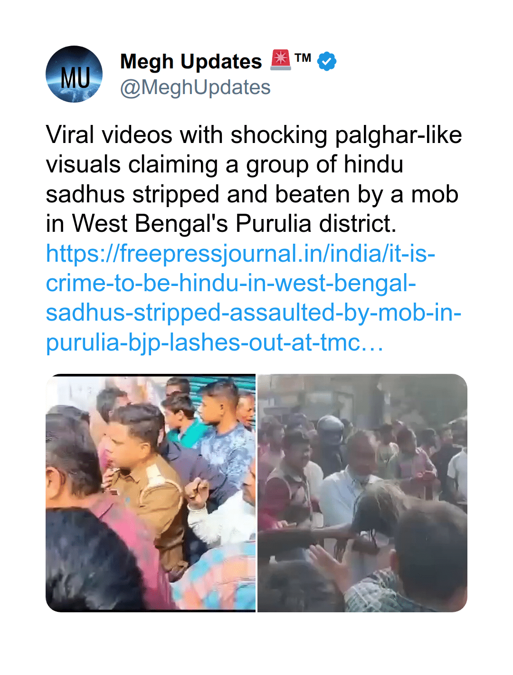Click the blue verified badge
Viewport: 513px width, 675px height.
click(327, 61)
